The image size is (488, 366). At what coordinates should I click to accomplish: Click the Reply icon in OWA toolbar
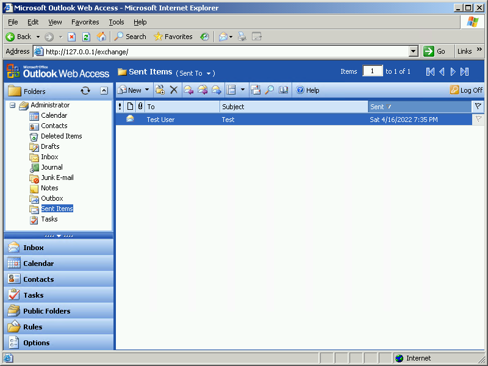pyautogui.click(x=188, y=90)
